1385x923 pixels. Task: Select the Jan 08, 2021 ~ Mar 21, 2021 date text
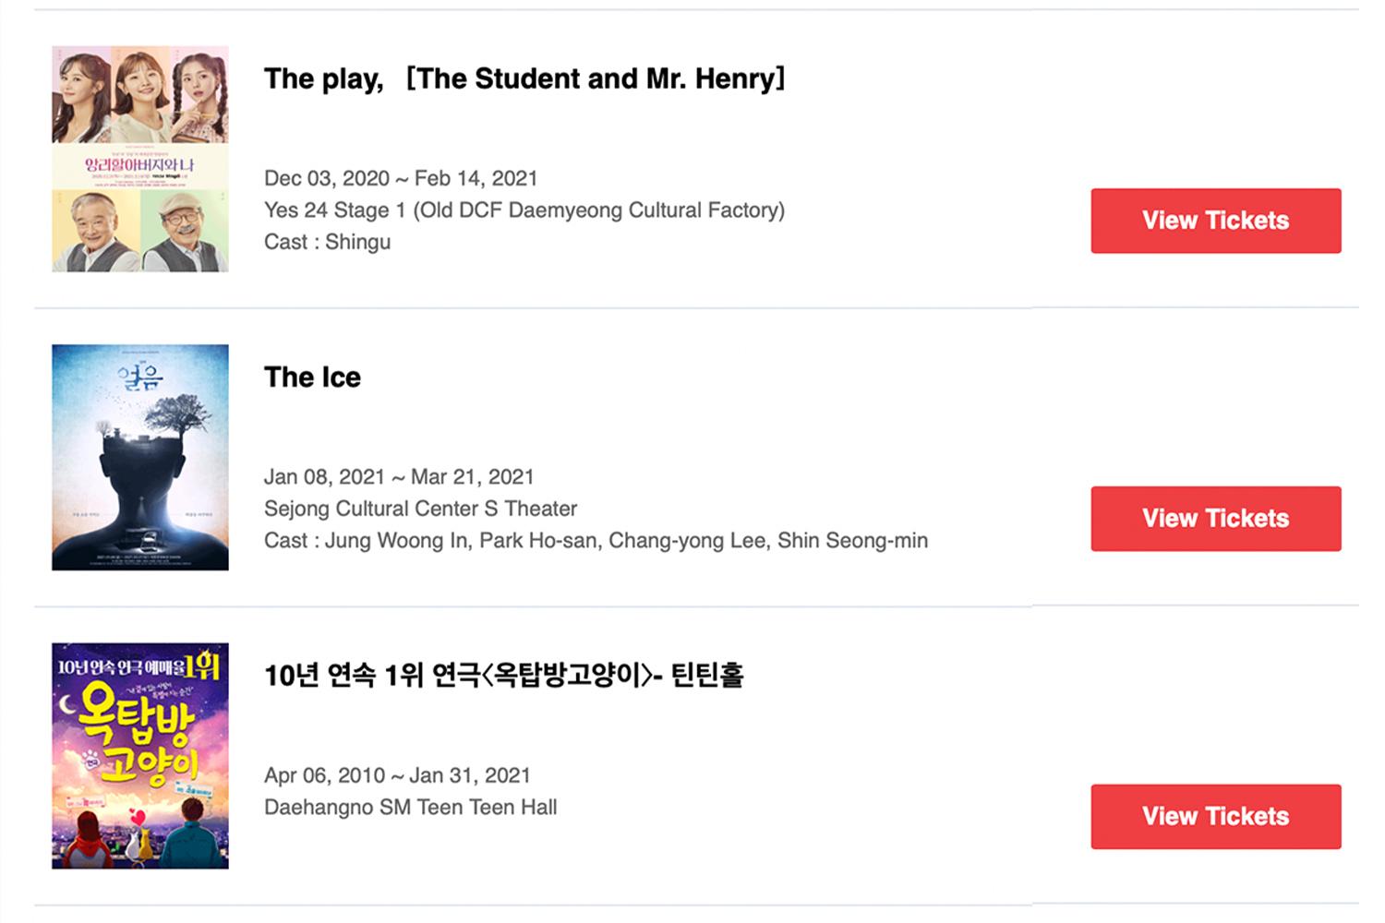(x=399, y=477)
